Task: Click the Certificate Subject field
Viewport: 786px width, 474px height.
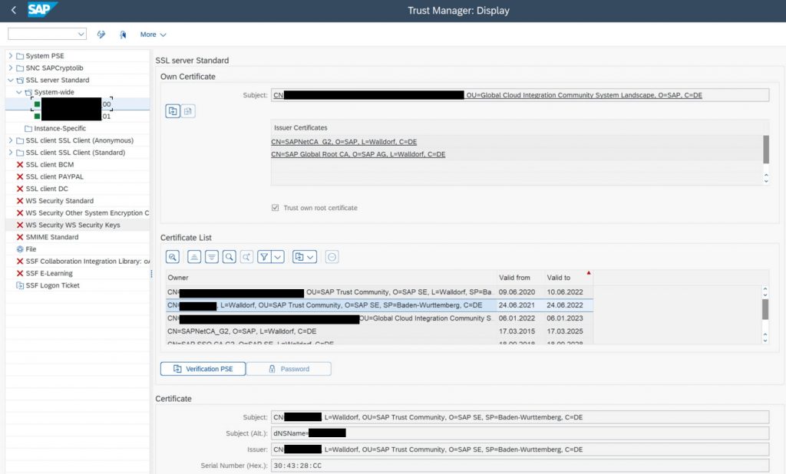Action: [520, 417]
